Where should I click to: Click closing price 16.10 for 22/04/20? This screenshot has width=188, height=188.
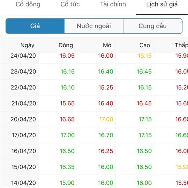68,87
